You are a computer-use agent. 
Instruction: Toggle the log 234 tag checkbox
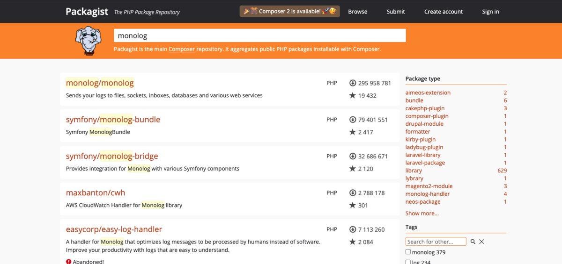point(408,262)
